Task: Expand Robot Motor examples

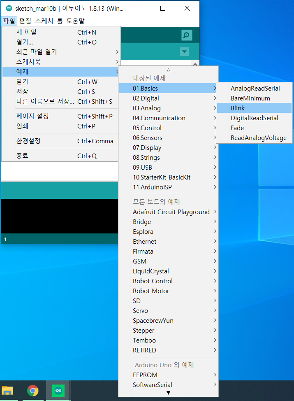Action: [x=168, y=291]
